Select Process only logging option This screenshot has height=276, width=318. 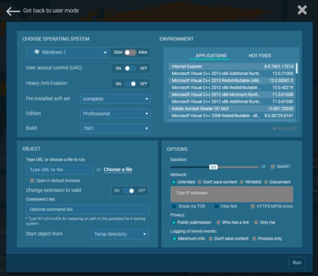coord(254,238)
